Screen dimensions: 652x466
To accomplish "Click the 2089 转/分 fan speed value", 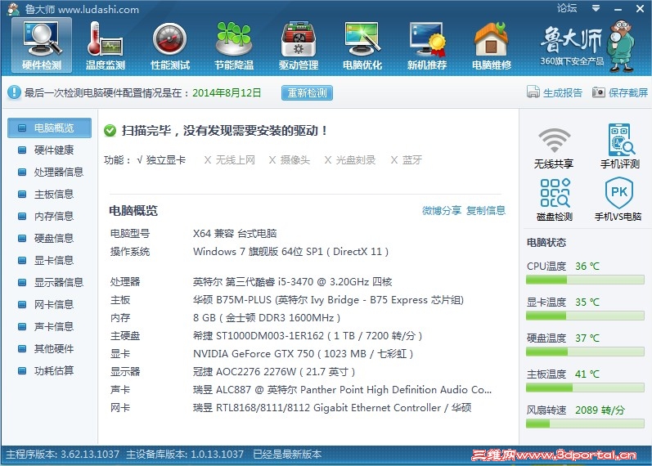I will tap(600, 410).
